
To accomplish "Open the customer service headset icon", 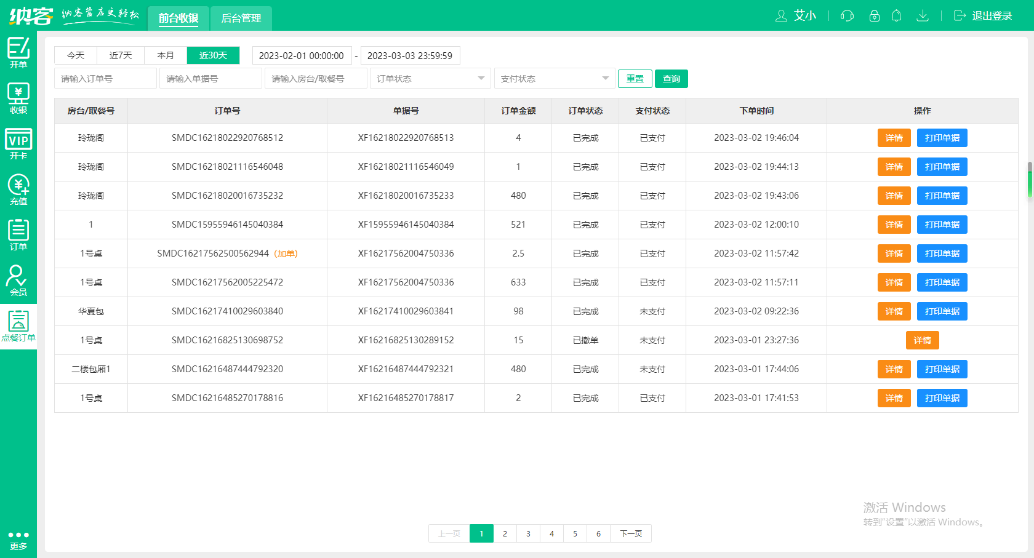I will tap(847, 15).
